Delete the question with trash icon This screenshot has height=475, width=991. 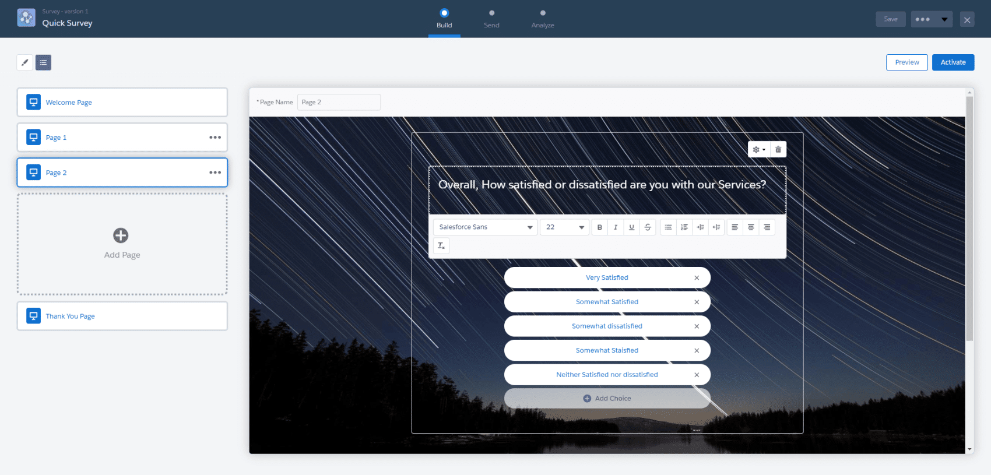tap(778, 150)
